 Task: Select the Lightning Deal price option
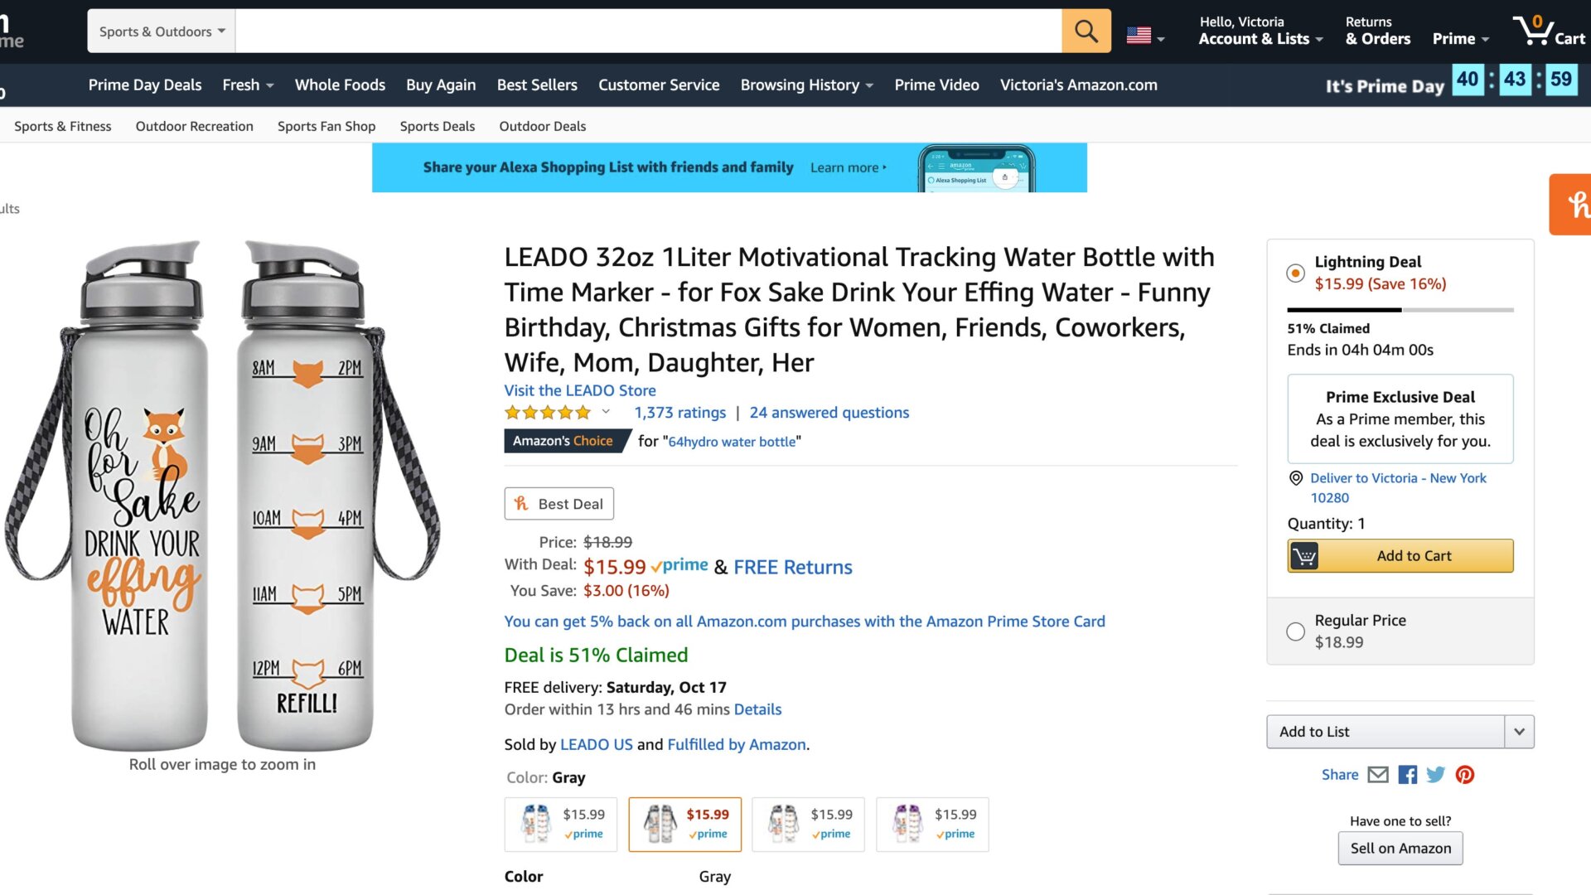click(x=1295, y=273)
